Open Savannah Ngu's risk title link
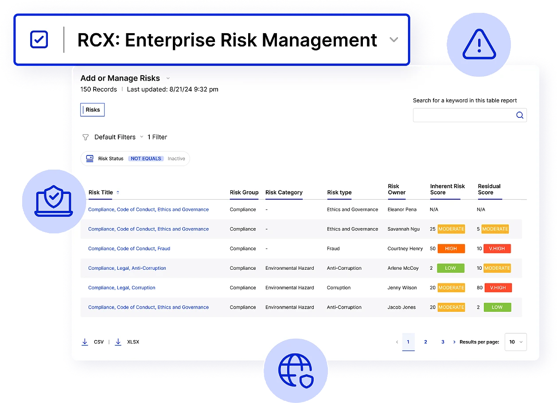Image resolution: width=557 pixels, height=403 pixels. tap(148, 229)
